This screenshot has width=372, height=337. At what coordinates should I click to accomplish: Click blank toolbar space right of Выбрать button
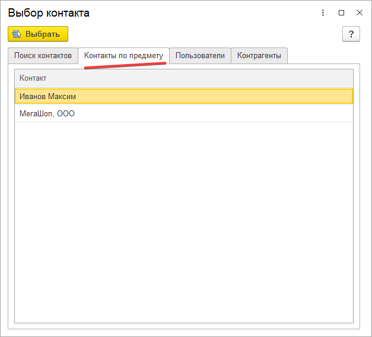(202, 34)
